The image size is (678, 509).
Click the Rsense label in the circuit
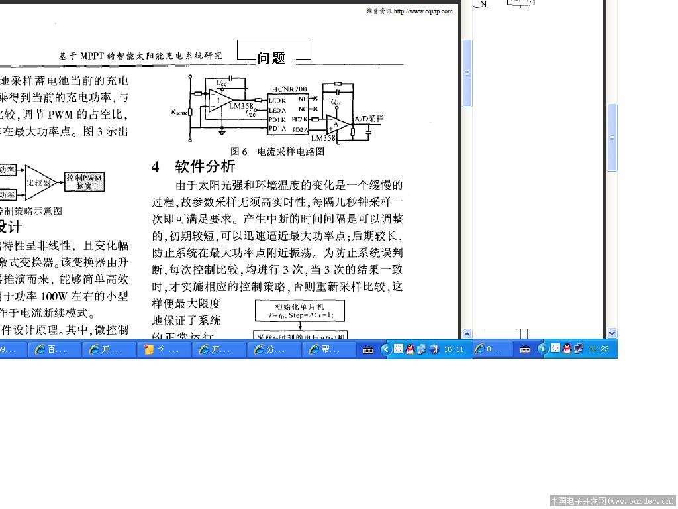pyautogui.click(x=179, y=111)
